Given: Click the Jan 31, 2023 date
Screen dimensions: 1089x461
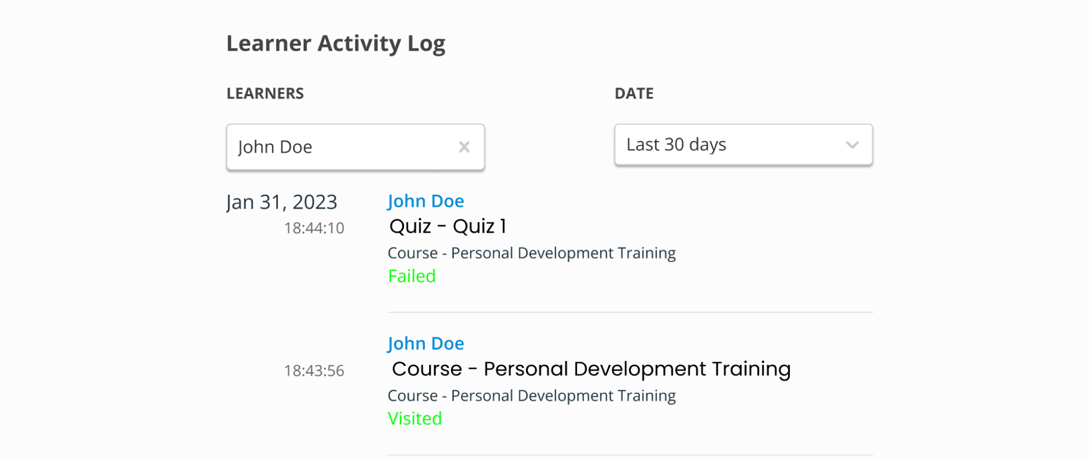Looking at the screenshot, I should point(282,202).
